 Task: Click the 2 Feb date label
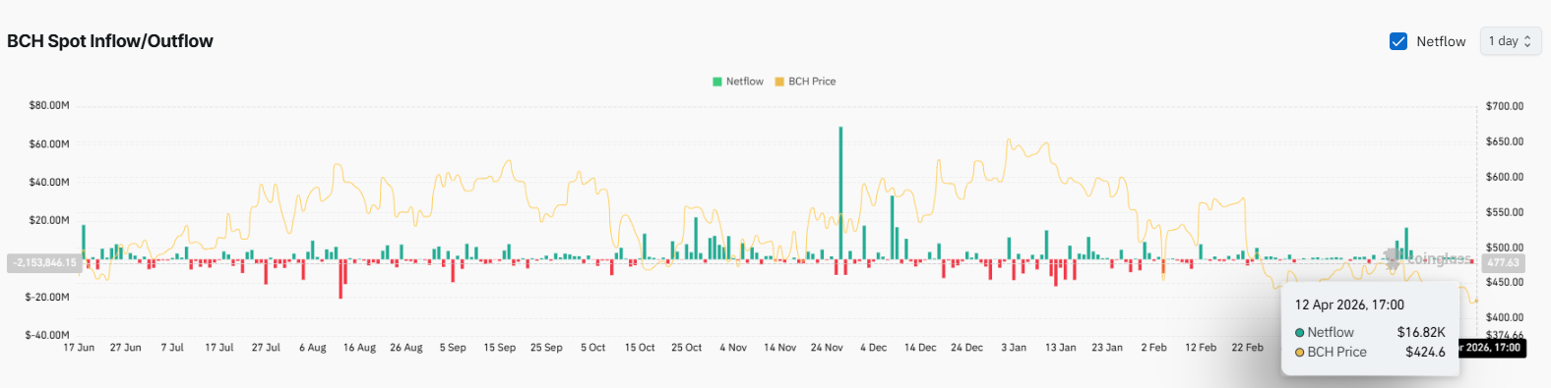pos(1154,348)
